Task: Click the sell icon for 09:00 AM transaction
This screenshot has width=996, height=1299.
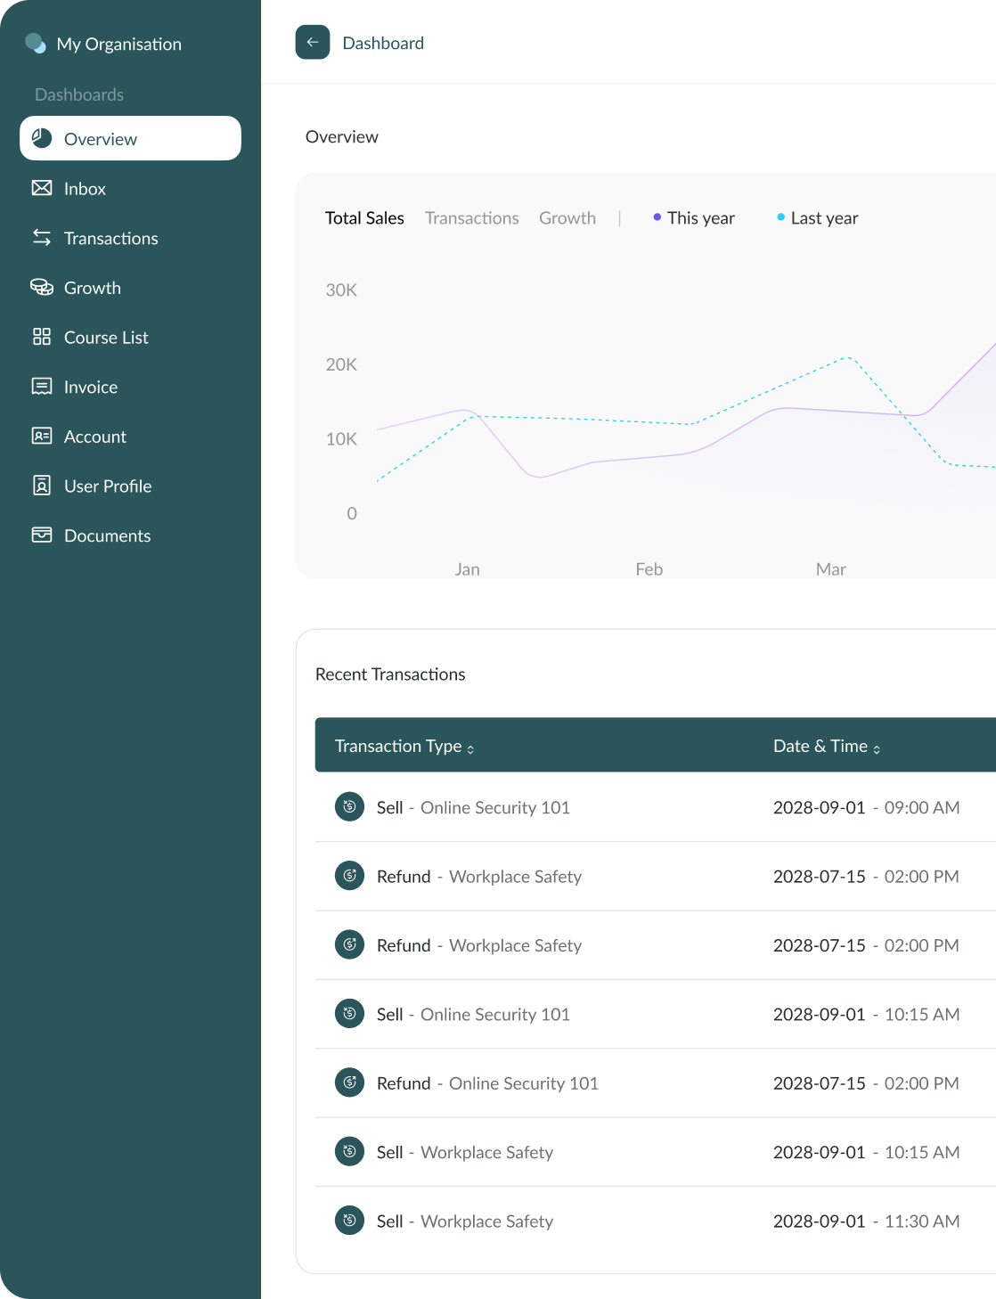Action: (x=349, y=807)
